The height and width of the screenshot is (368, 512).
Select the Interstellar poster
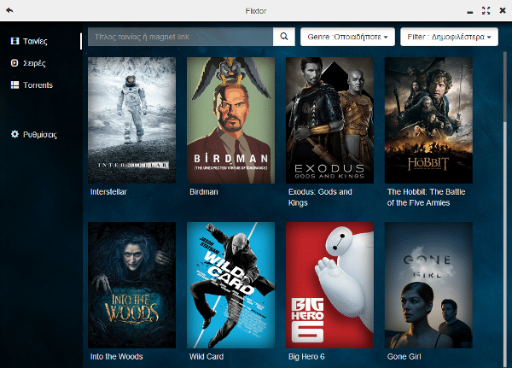coord(131,120)
